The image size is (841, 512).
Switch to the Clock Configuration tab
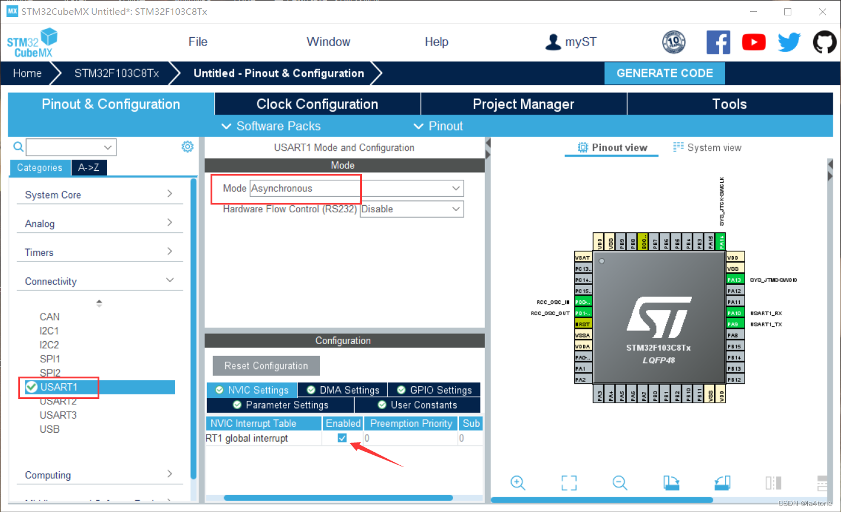click(316, 103)
